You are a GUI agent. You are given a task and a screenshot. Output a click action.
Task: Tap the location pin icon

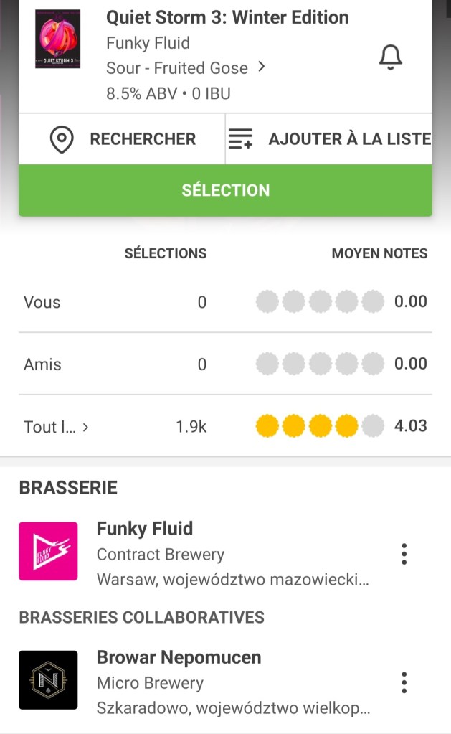[62, 139]
